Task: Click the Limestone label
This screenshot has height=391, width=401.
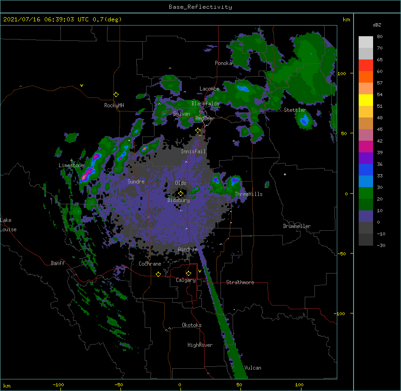Action: [71, 165]
